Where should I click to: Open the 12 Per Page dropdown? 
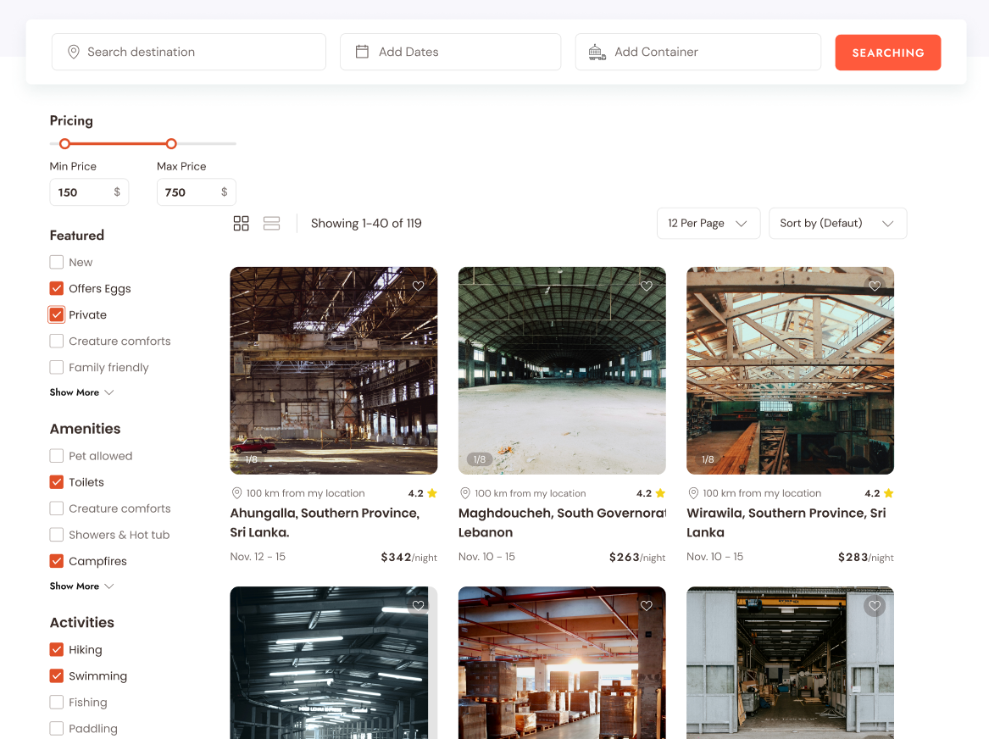708,223
